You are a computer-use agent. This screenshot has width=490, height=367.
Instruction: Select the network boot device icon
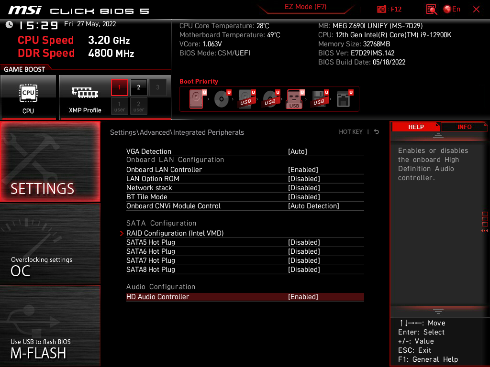345,99
